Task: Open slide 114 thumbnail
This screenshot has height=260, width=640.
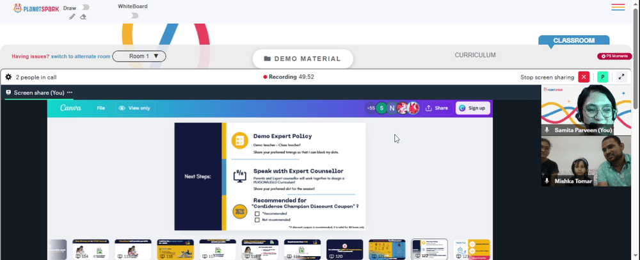Action: coord(91,249)
